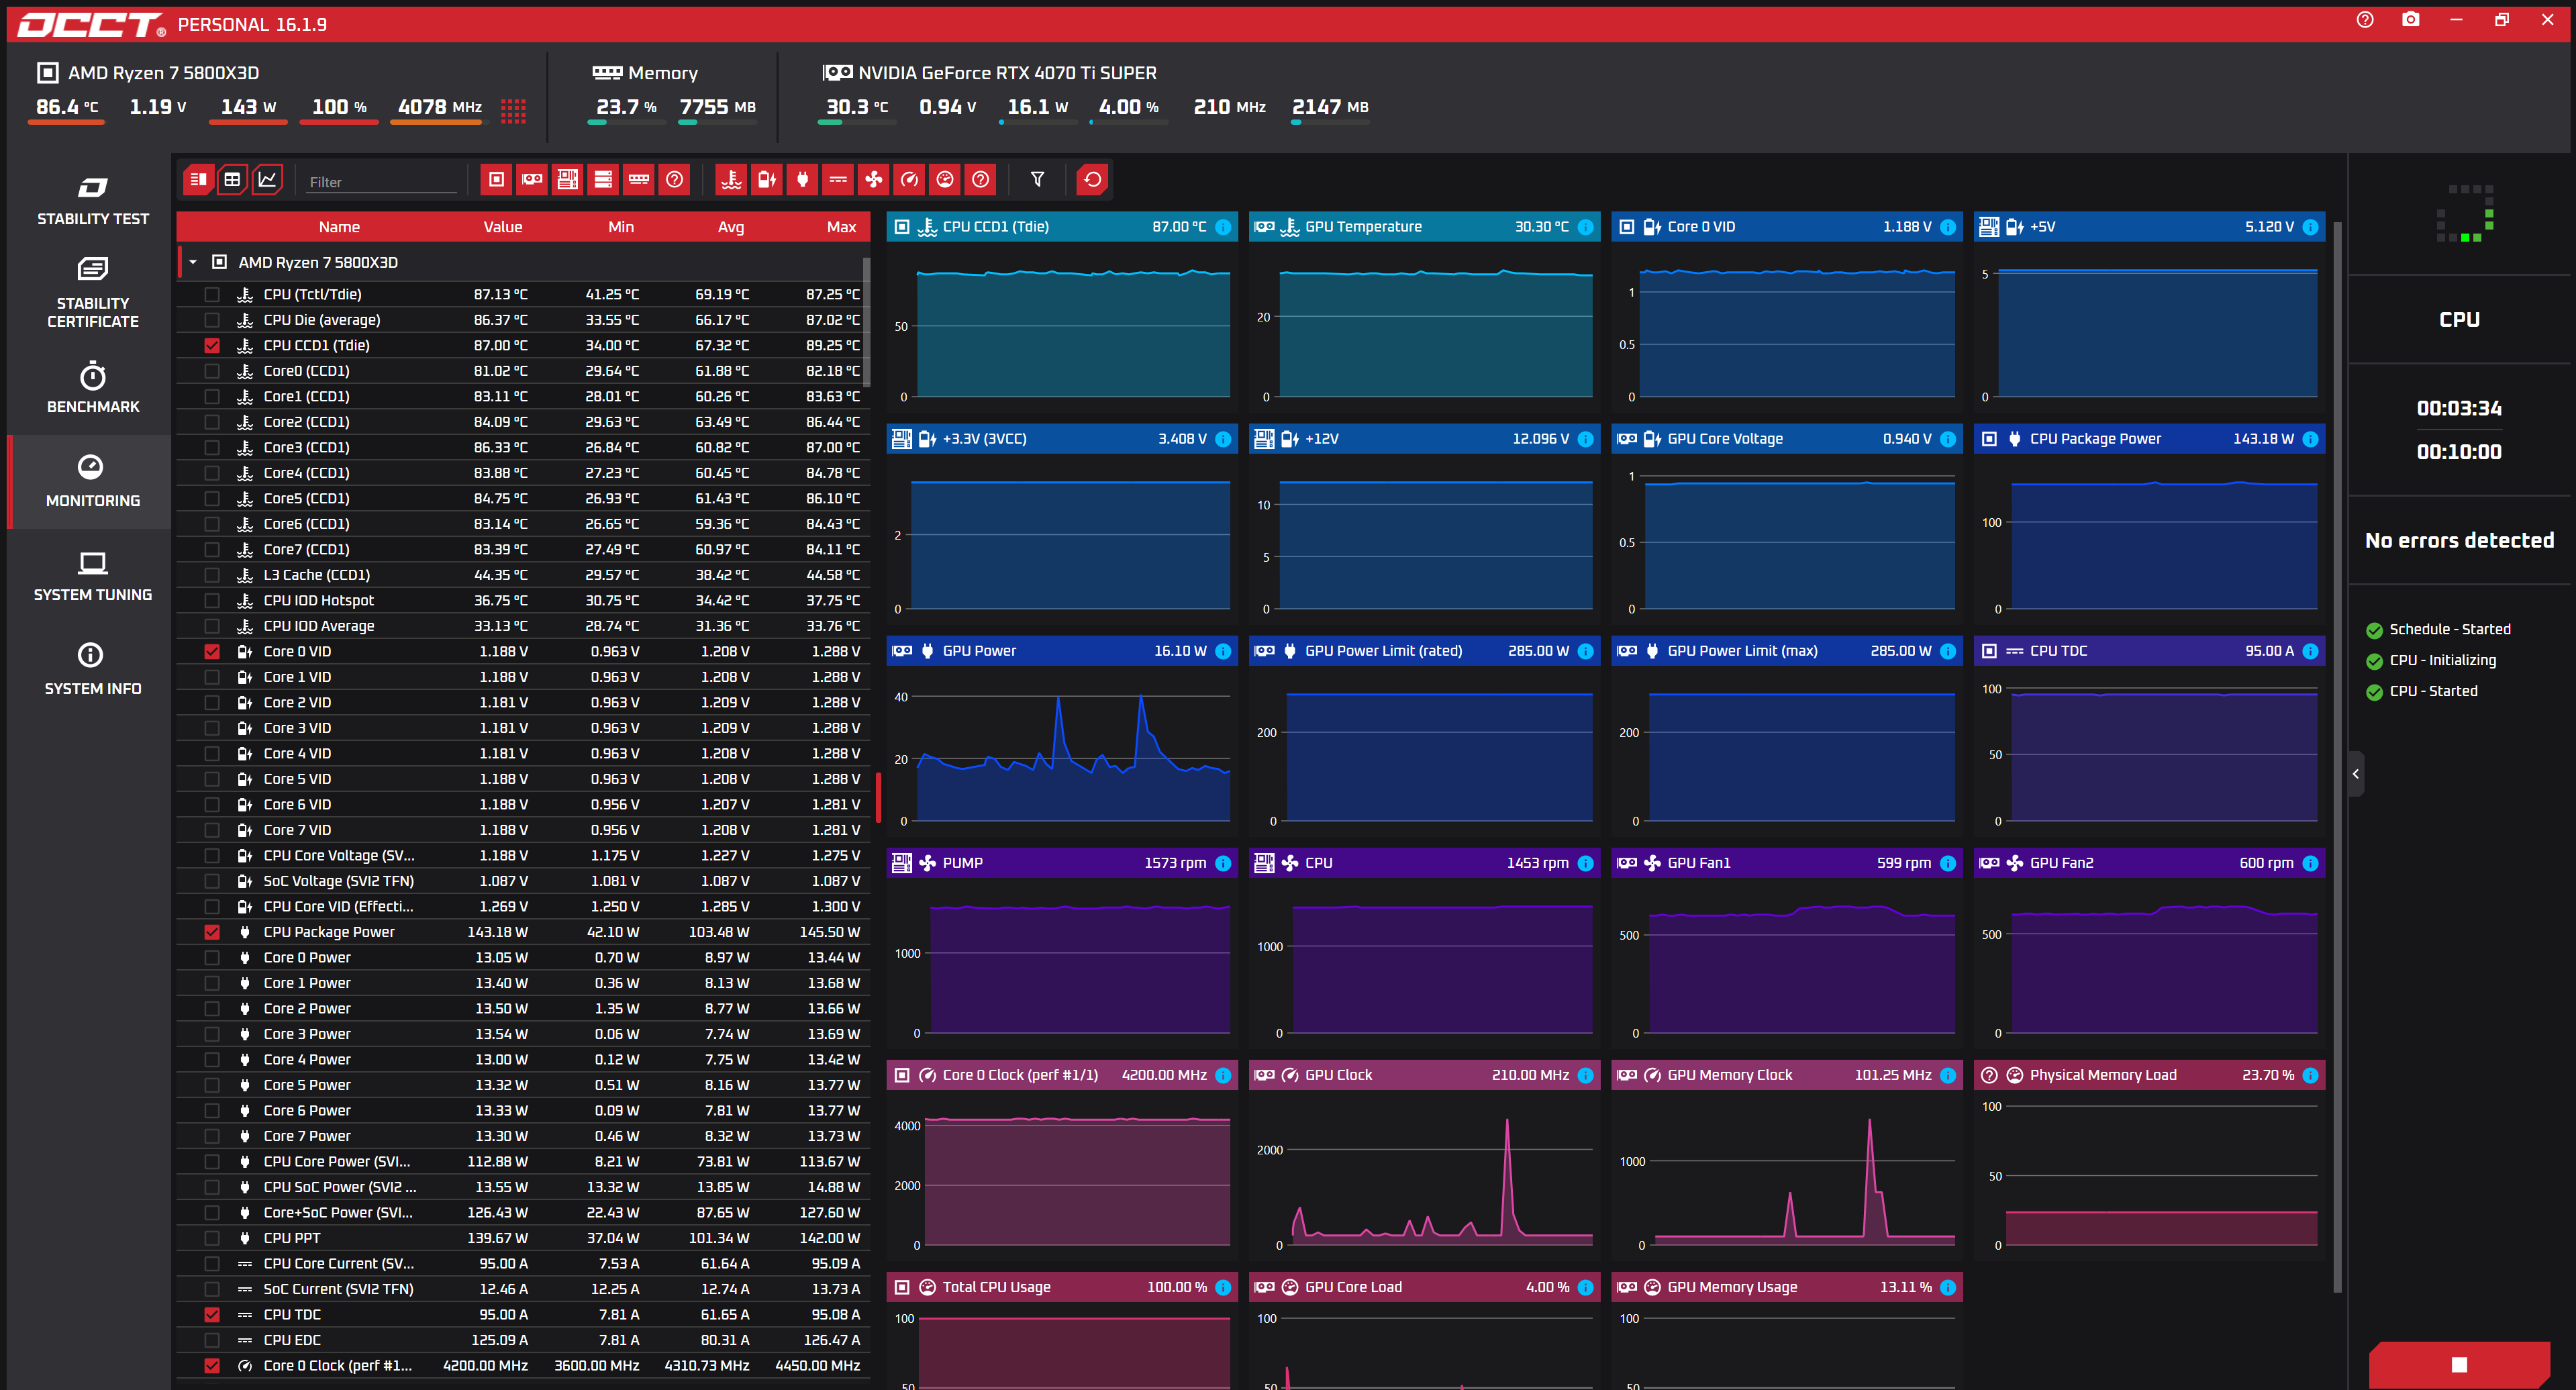This screenshot has width=2576, height=1390.
Task: Toggle the current sensor filter
Action: pos(838,180)
